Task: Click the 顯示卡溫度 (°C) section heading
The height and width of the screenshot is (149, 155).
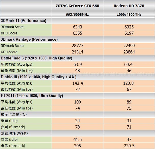Action: [14, 115]
